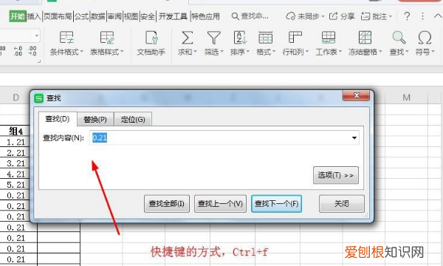Click the 未同步 cloud sync icon
Viewport: 443px width, 266px height.
[x=290, y=16]
